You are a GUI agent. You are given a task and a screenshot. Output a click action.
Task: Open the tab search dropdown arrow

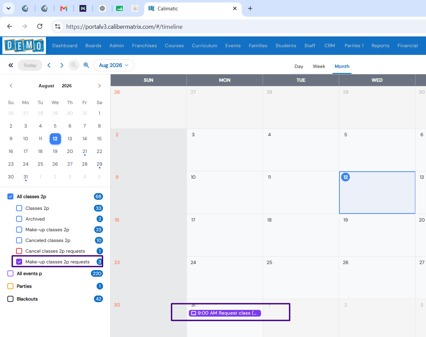8,8
